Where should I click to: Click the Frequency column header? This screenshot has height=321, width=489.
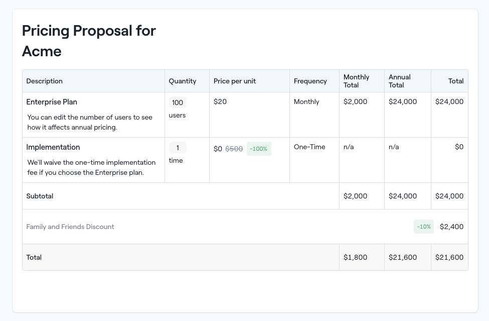point(310,81)
